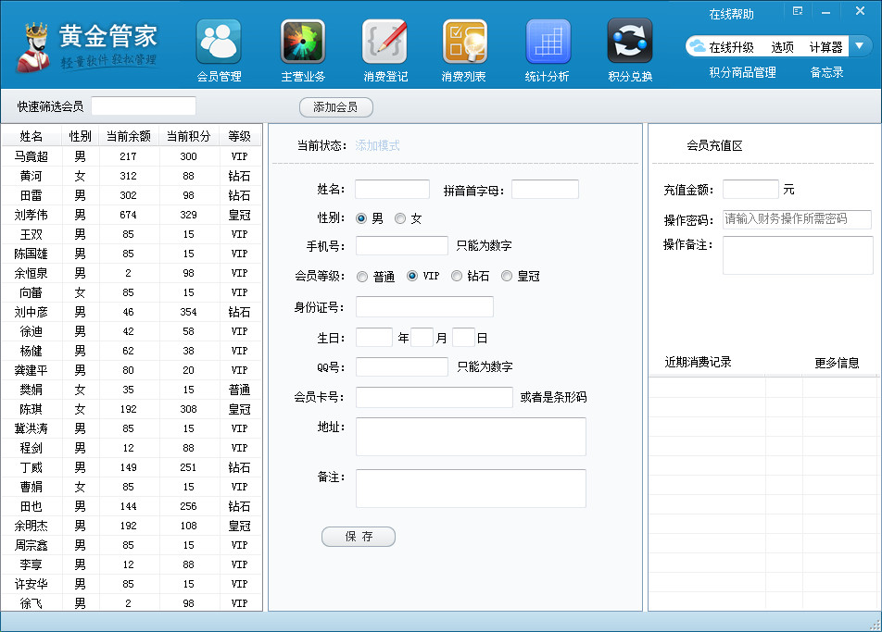Focus the birthday year field
Screen dimensions: 882x632
[x=374, y=338]
